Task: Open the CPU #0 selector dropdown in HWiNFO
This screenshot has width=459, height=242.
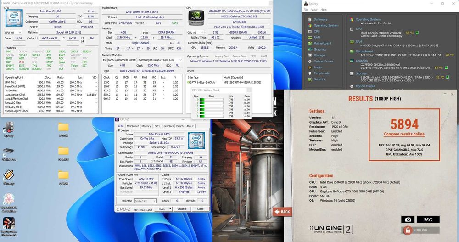Action: (12, 33)
